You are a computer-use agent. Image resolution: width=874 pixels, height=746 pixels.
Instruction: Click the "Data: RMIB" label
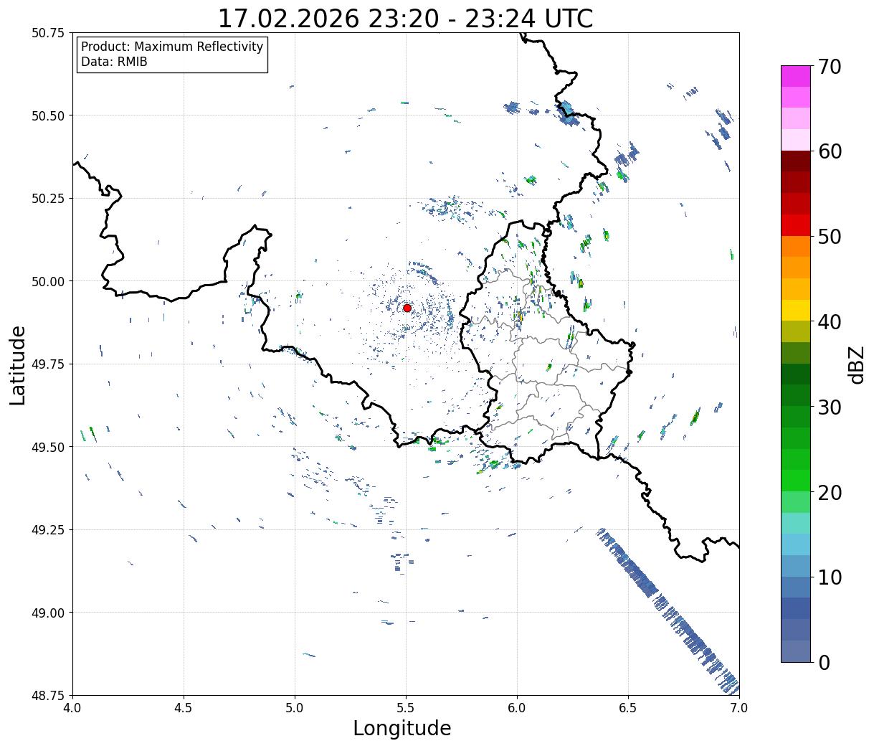point(114,62)
